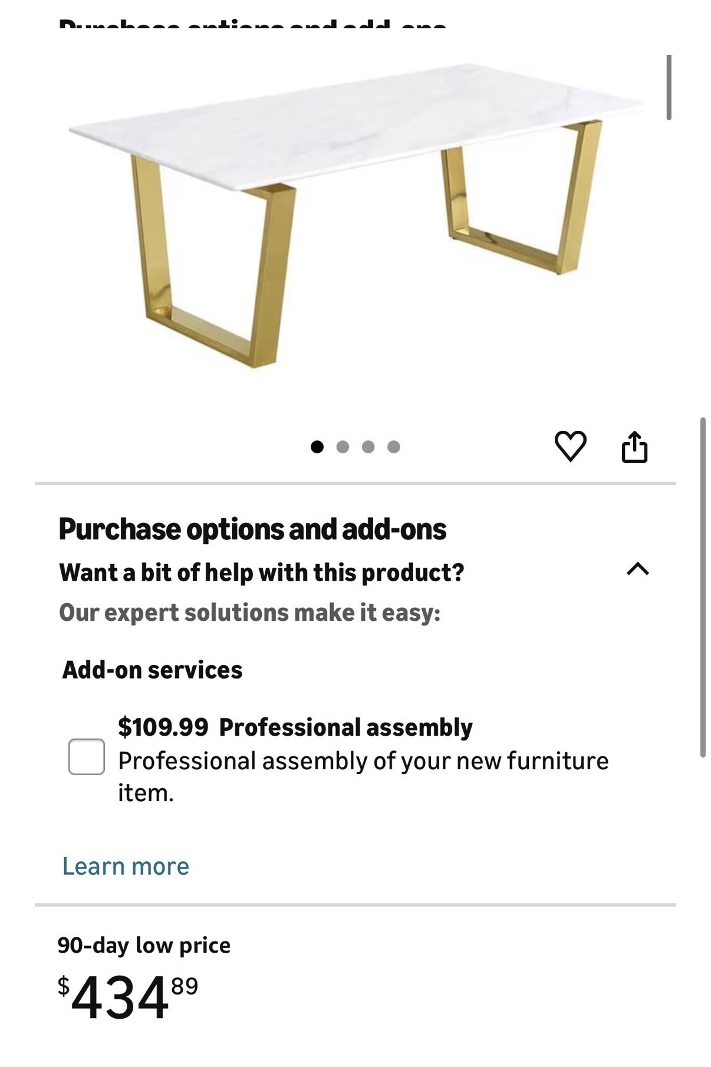Go to third carousel image dot
This screenshot has height=1067, width=711.
point(368,447)
